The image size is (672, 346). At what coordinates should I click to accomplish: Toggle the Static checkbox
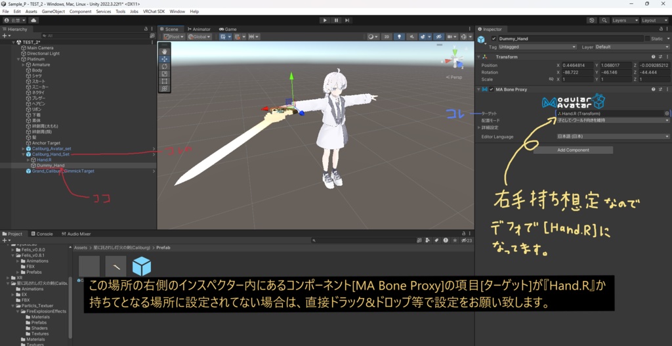[647, 39]
